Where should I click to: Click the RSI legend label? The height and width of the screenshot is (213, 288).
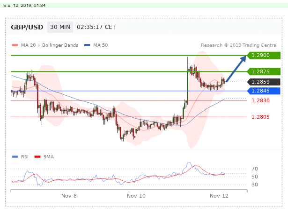25,157
